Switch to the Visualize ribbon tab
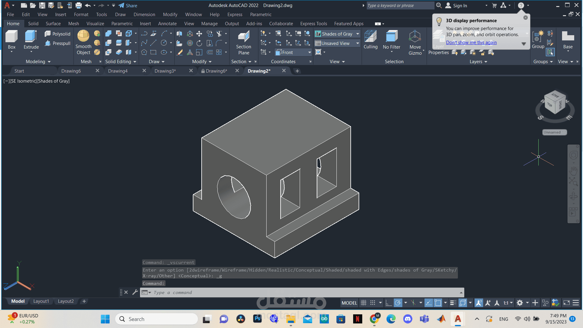 [x=95, y=24]
